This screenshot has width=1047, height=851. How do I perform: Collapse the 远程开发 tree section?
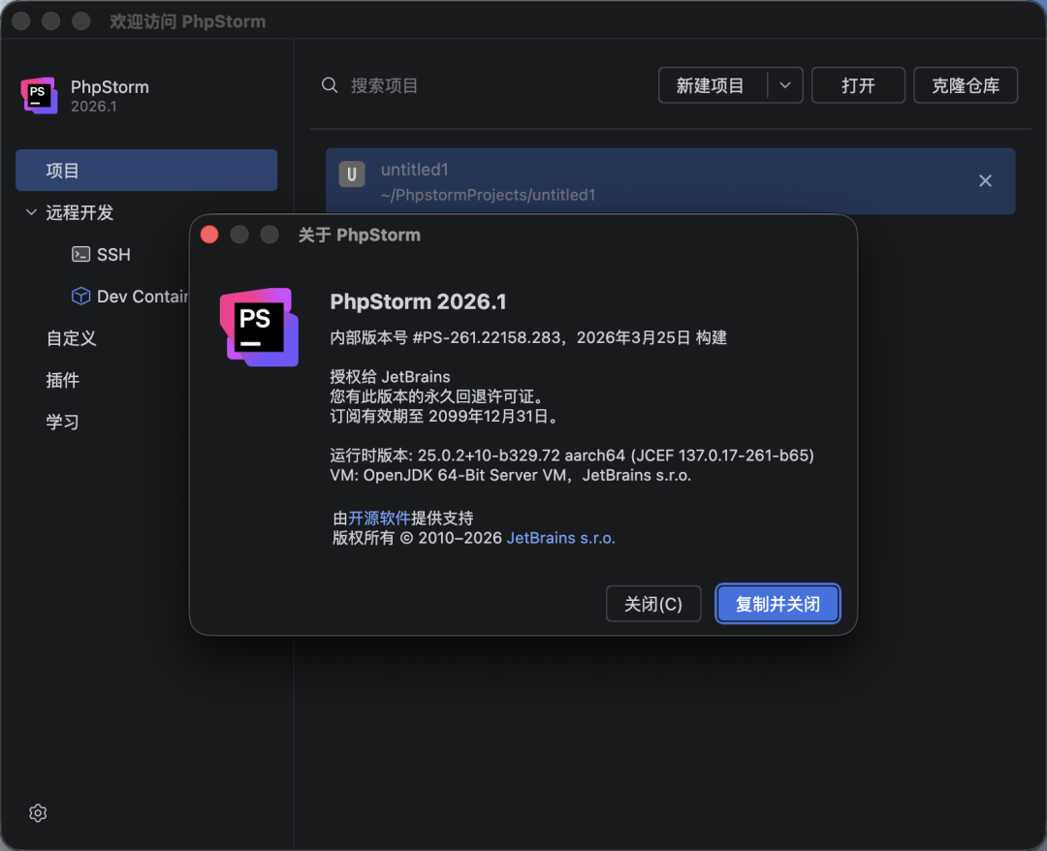pyautogui.click(x=31, y=212)
